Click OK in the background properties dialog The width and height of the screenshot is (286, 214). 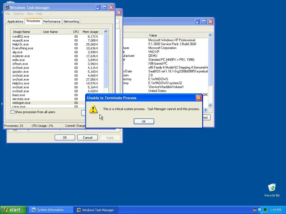[x=65, y=138]
